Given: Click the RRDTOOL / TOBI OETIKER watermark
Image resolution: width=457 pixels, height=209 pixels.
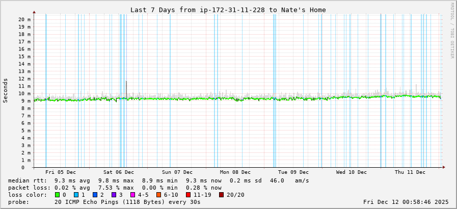Looking at the screenshot, I should click(x=451, y=31).
